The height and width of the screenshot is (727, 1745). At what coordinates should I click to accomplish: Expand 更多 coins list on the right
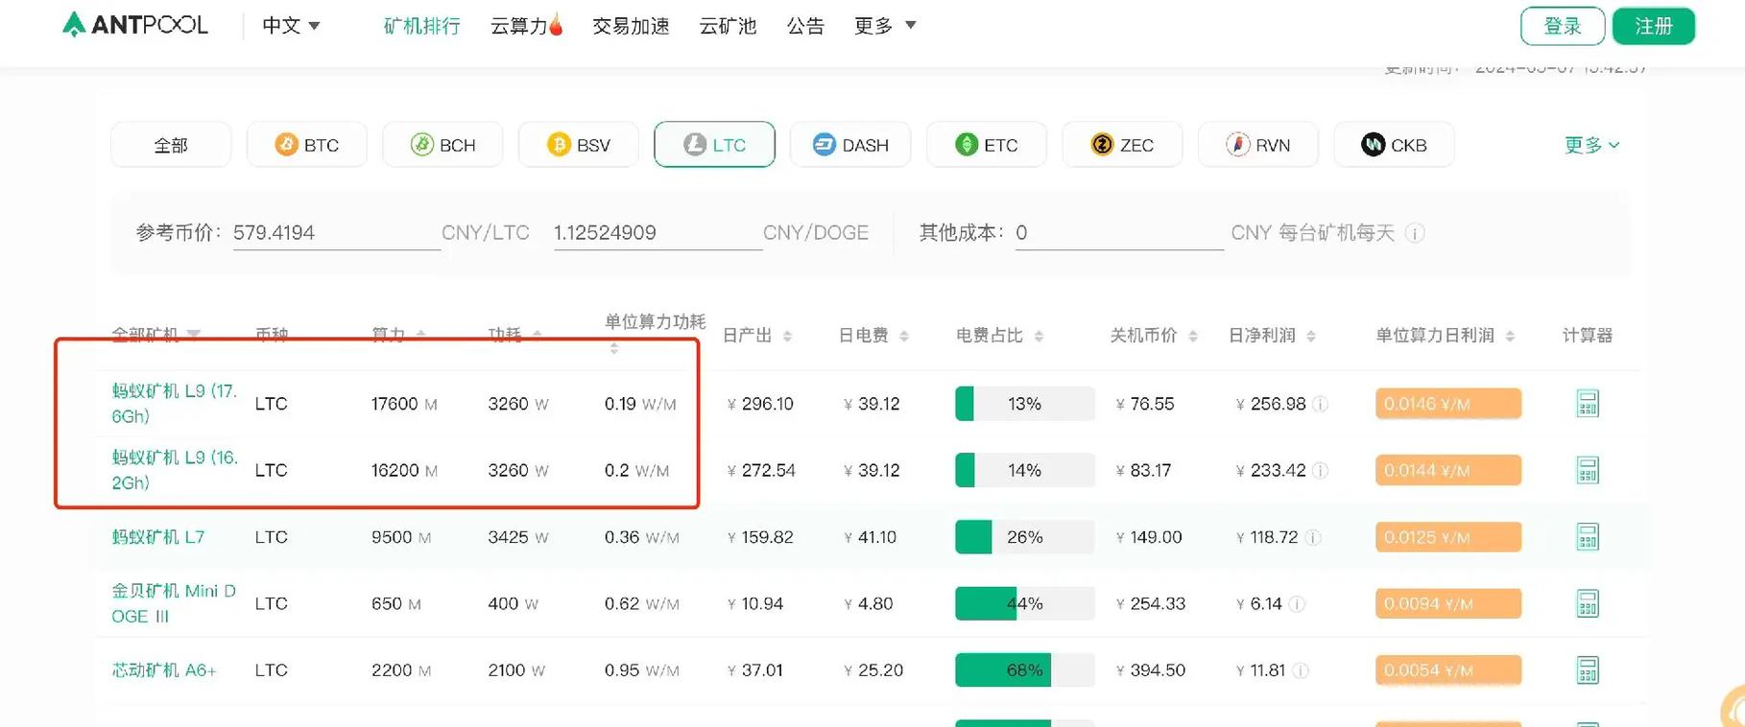click(1591, 145)
